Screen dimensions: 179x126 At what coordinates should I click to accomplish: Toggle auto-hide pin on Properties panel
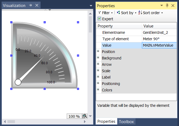pos(167,6)
